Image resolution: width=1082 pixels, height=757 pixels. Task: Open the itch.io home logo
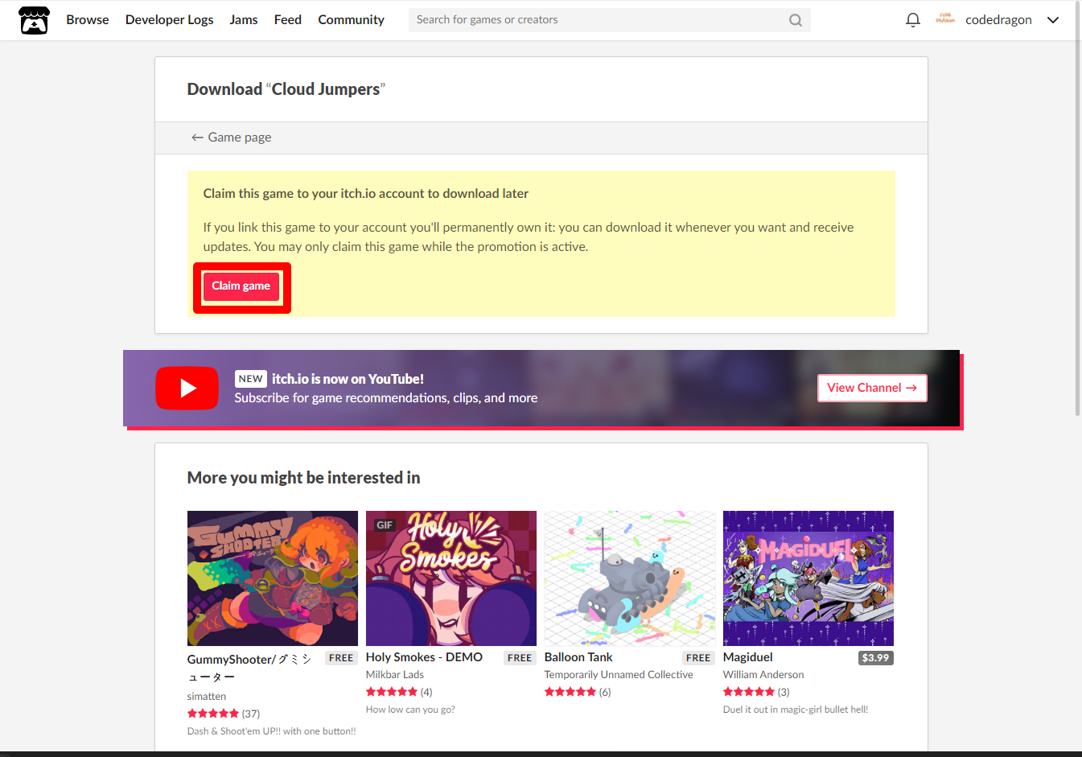click(x=34, y=20)
